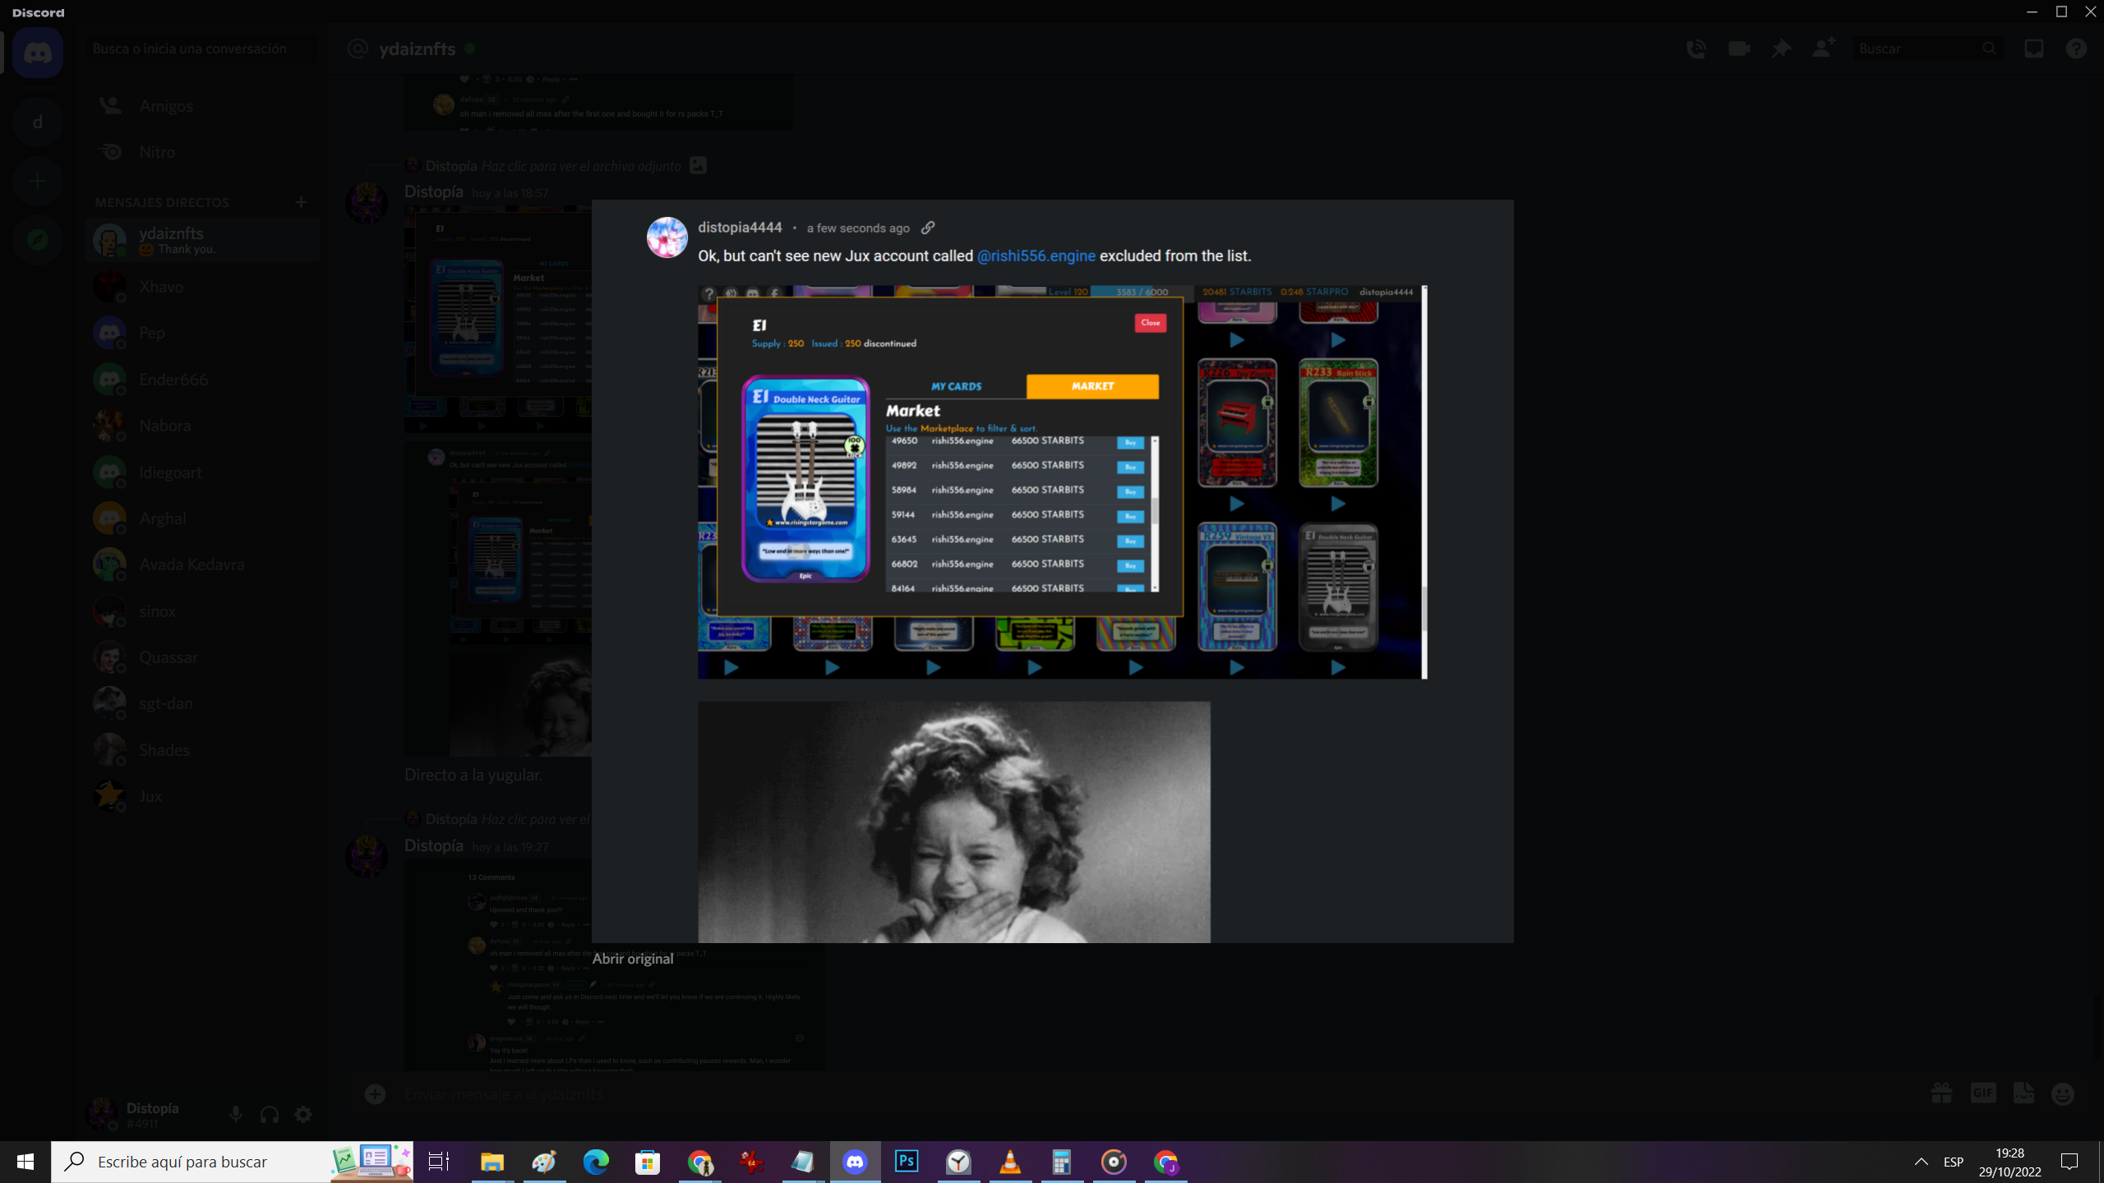The height and width of the screenshot is (1183, 2104).
Task: Open the Discord inbox icon
Action: 2034,48
